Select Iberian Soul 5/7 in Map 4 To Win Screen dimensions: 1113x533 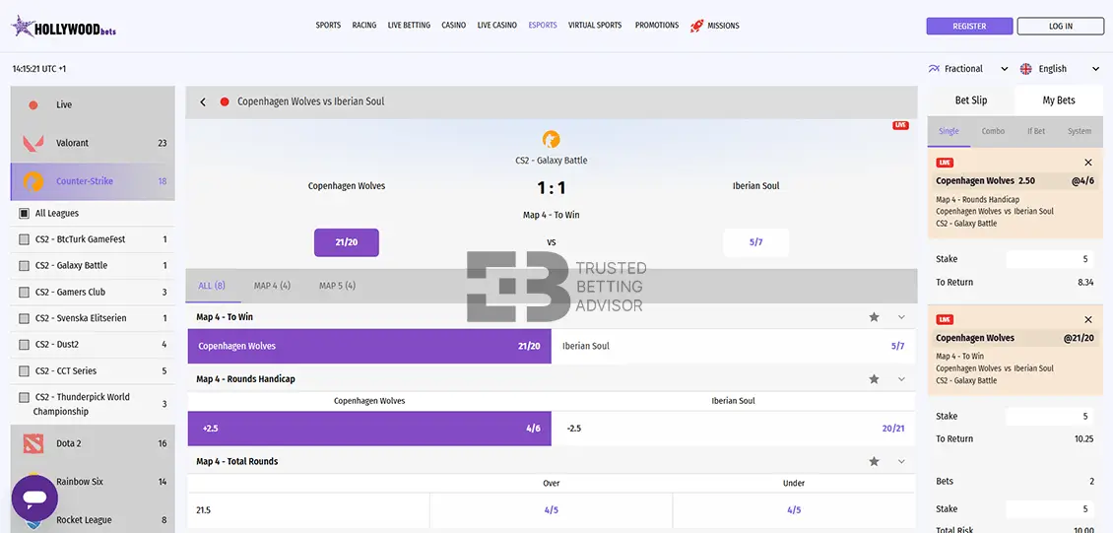(x=734, y=347)
